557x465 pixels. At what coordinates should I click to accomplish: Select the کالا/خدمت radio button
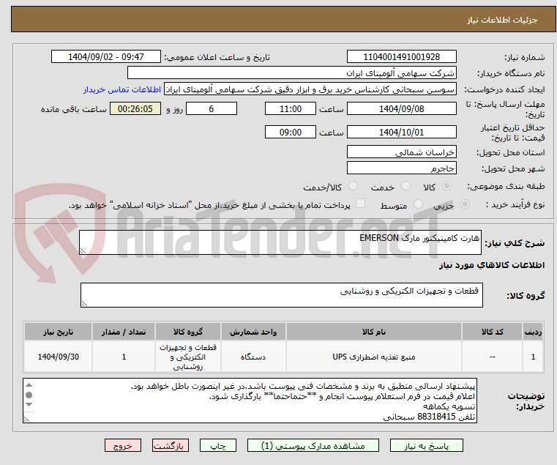353,185
